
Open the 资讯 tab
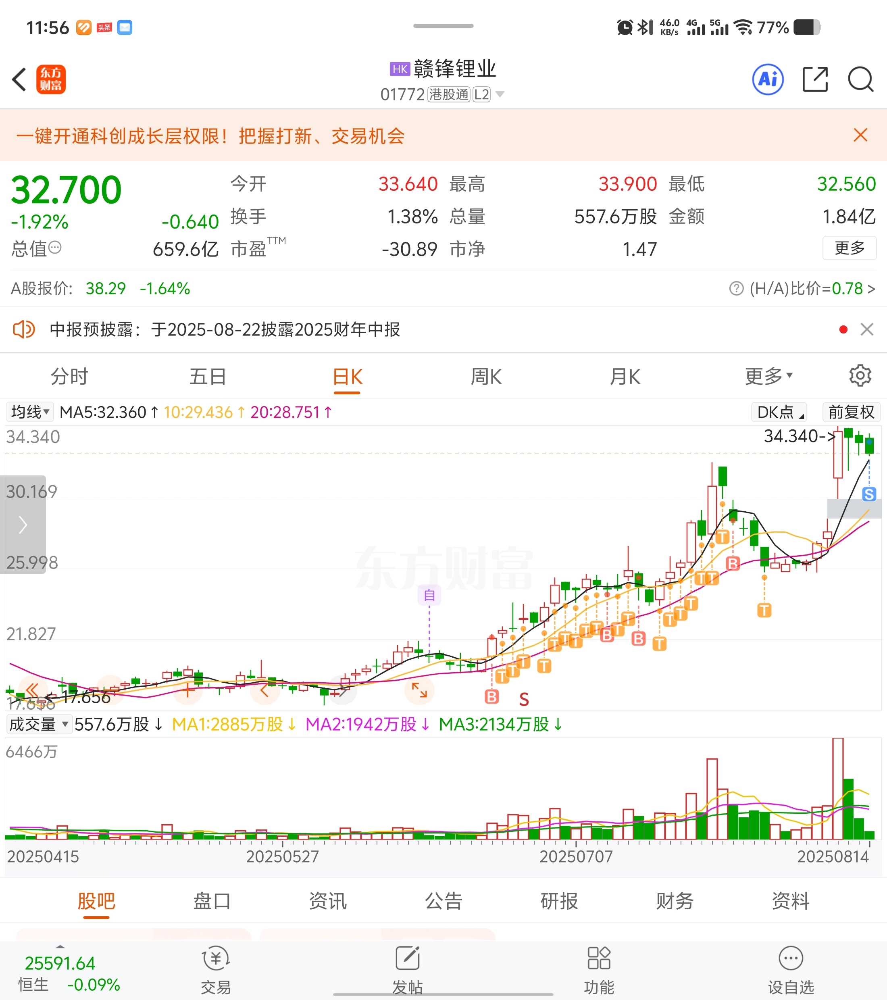[327, 901]
